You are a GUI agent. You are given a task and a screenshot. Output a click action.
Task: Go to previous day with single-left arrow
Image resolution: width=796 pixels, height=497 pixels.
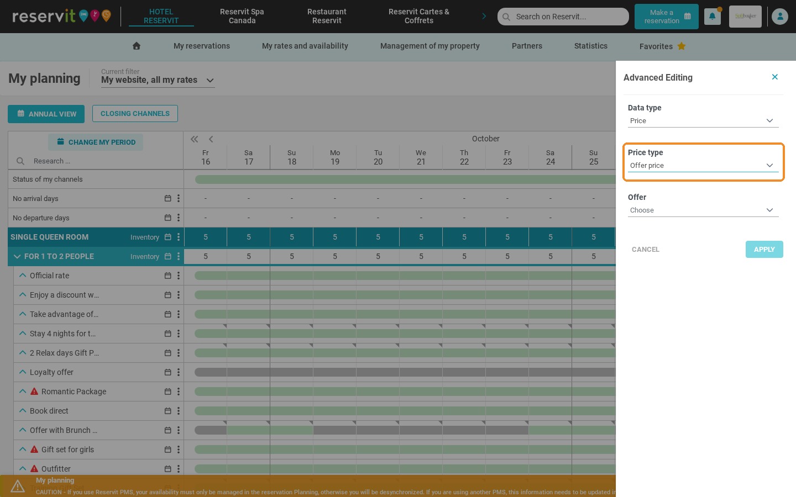211,139
